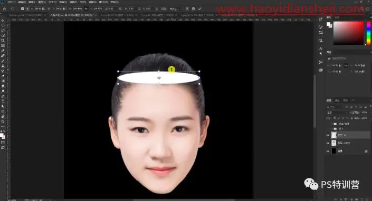Select the Rectangular Marquee tool
The image size is (372, 201).
click(x=3, y=26)
